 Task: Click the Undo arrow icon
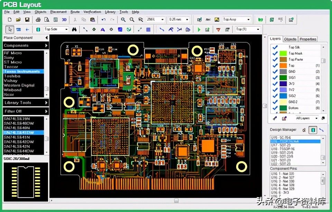103,20
